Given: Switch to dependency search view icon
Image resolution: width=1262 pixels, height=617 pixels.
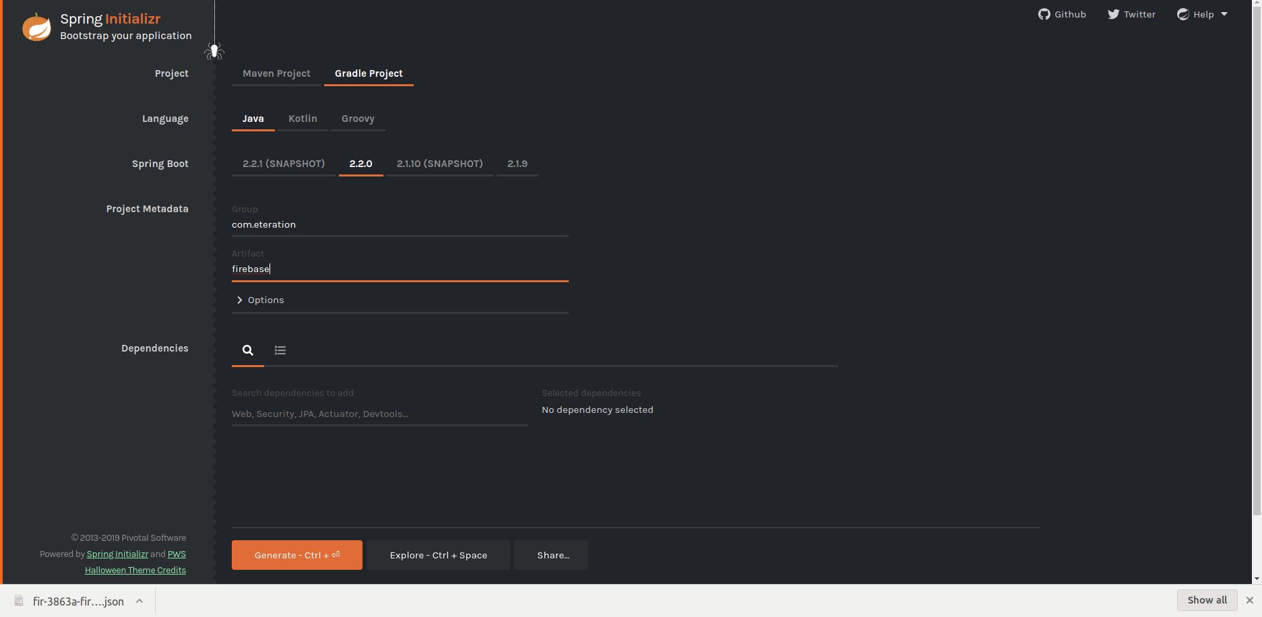Looking at the screenshot, I should (248, 350).
